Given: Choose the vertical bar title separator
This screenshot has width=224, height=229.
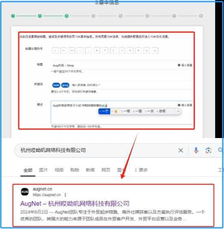Looking at the screenshot, I should [x=113, y=50].
